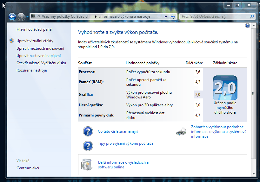Viewport: 260px width, 182px height.
Task: Open recent pages dropdown beside Forward arrow
Action: pyautogui.click(x=27, y=17)
